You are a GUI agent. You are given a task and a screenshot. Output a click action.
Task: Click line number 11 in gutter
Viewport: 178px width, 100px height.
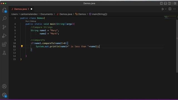14,46
